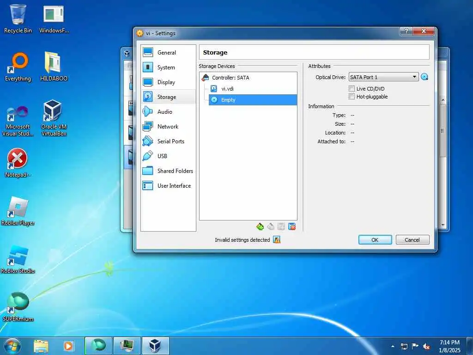Open the Serial Ports settings page
This screenshot has height=355, width=473.
[168, 141]
